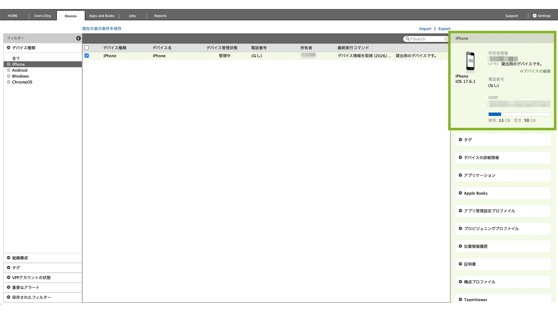
Task: Click the Android filter bullet icon
Action: (9, 70)
